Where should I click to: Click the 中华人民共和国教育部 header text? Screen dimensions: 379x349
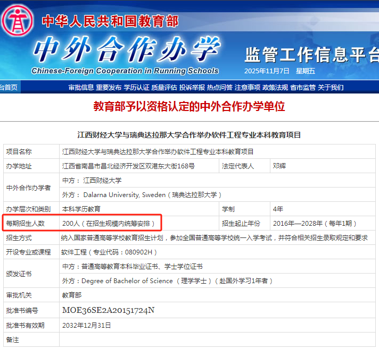pos(110,21)
